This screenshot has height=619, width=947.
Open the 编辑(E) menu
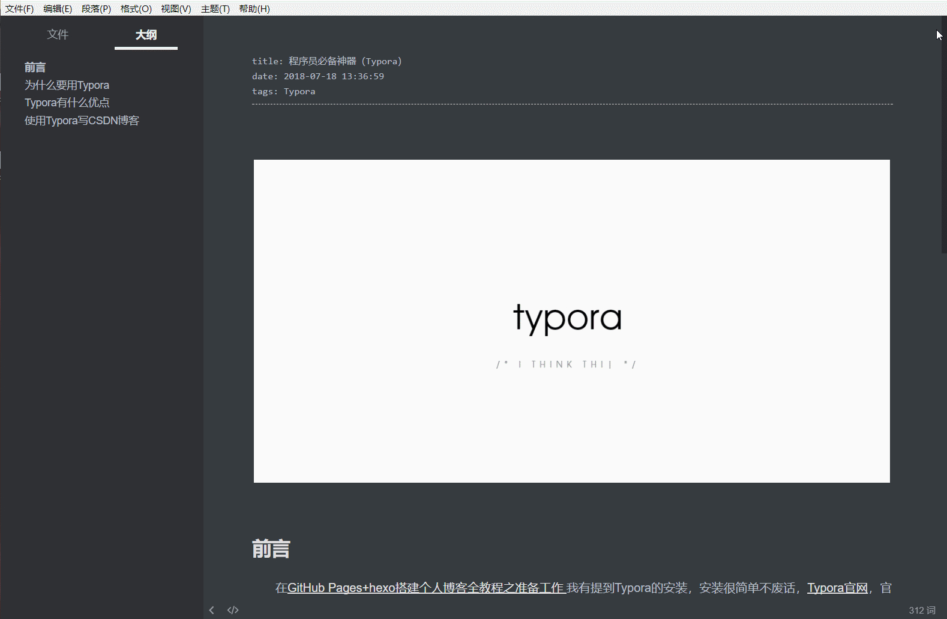coord(58,8)
